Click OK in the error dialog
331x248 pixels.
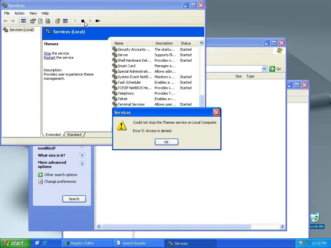(x=166, y=142)
